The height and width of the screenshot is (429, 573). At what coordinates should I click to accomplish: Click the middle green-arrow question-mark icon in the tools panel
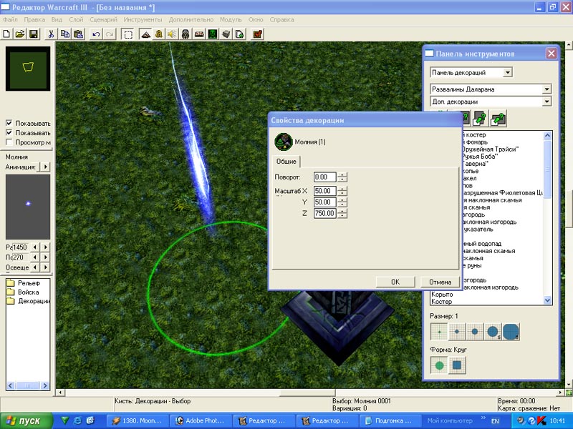click(x=480, y=118)
